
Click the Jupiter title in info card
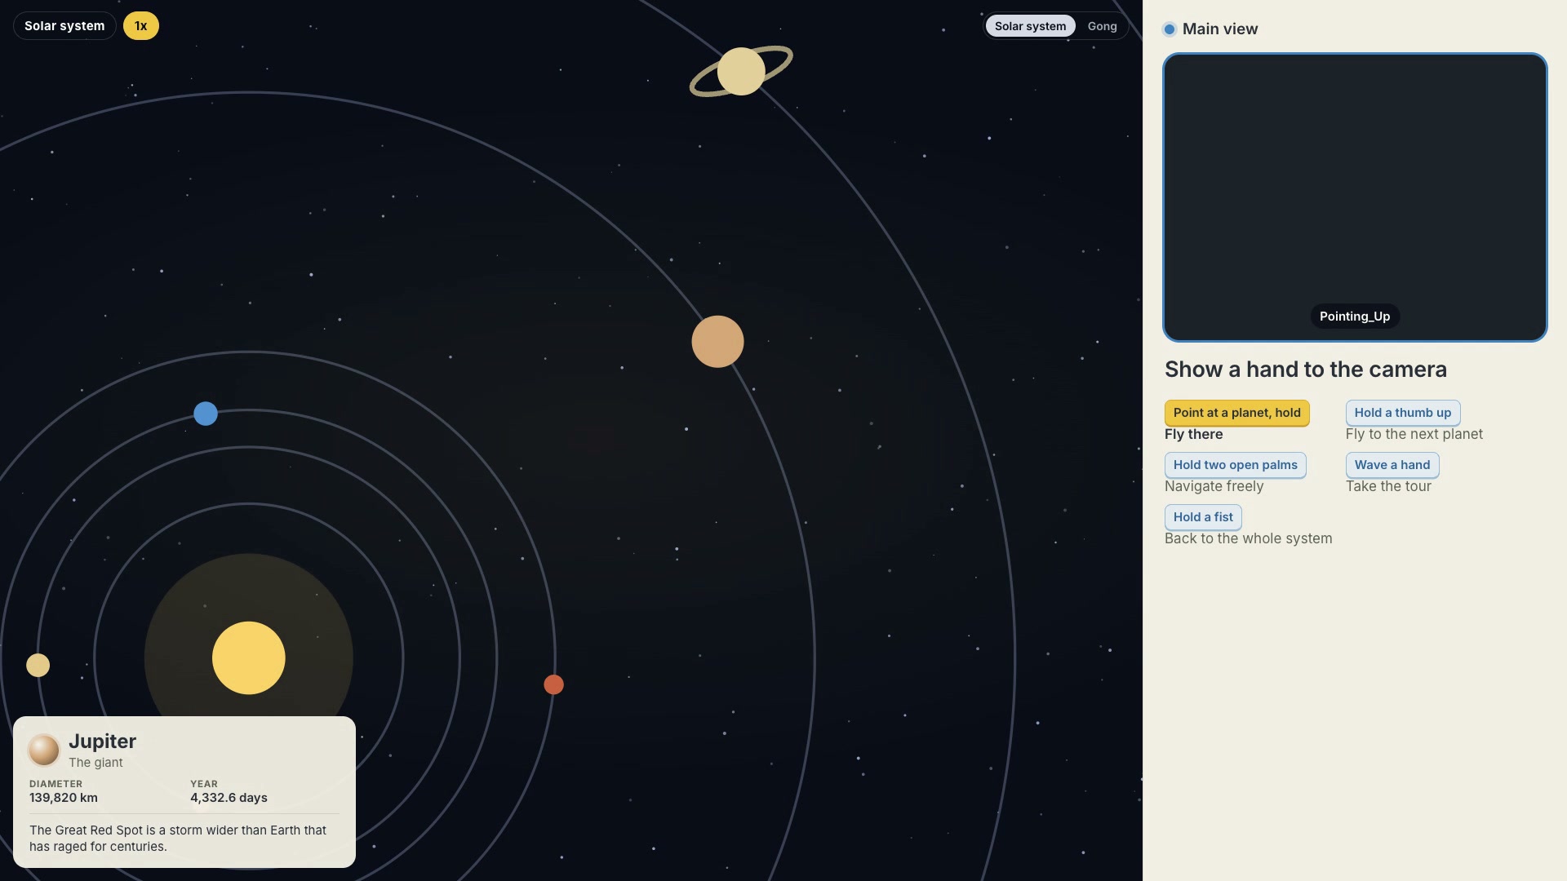tap(102, 742)
